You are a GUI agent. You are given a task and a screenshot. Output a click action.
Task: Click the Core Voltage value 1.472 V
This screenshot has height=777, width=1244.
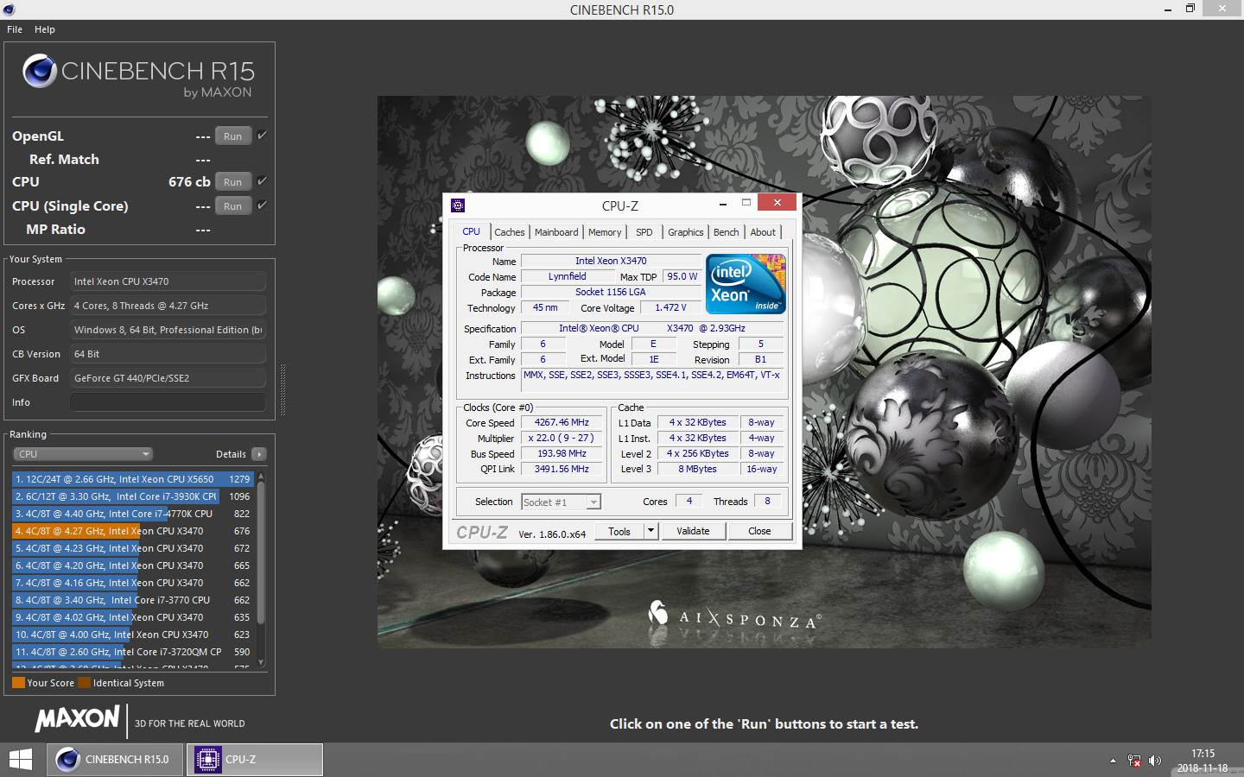tap(670, 307)
